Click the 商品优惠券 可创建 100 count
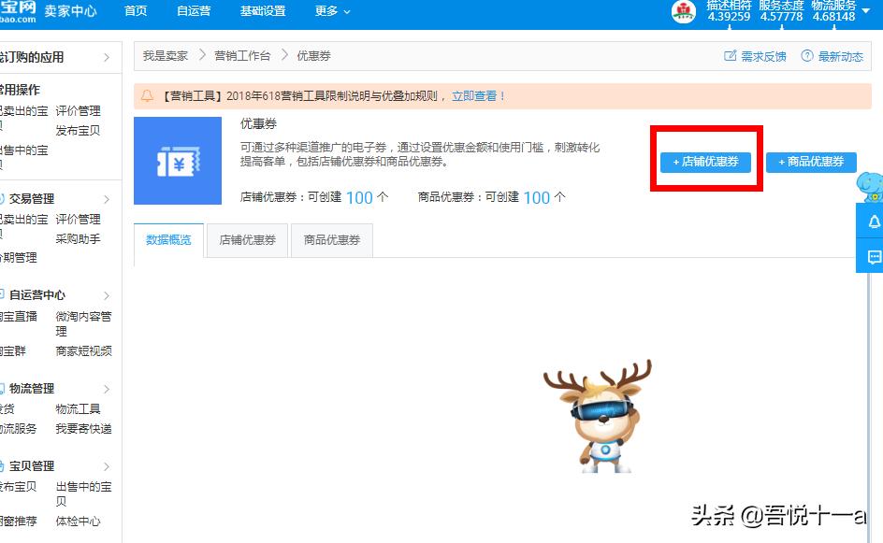Image resolution: width=883 pixels, height=543 pixels. point(537,197)
